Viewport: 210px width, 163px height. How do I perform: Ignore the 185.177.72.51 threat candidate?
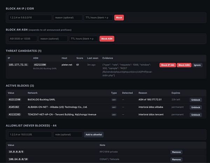(197, 65)
